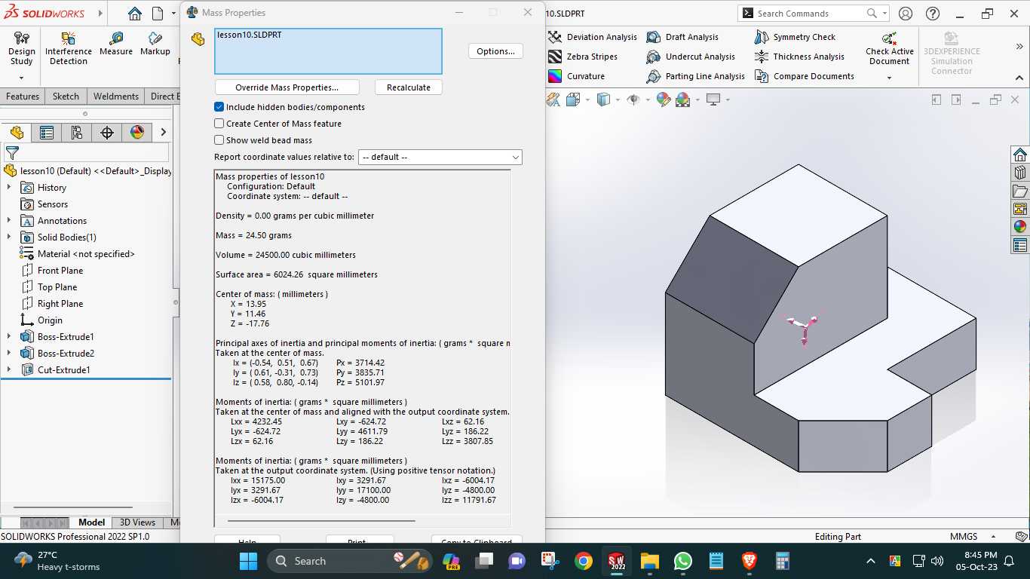Click Override Mass Properties... button

[x=287, y=87]
